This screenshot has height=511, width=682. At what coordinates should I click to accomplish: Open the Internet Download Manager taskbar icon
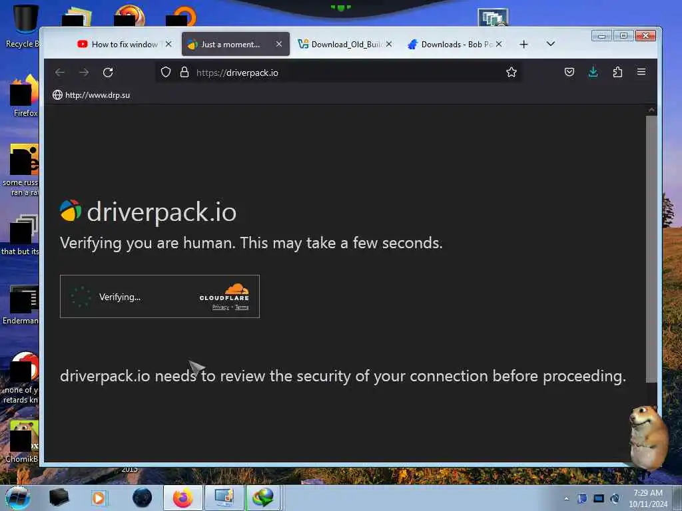tap(264, 498)
